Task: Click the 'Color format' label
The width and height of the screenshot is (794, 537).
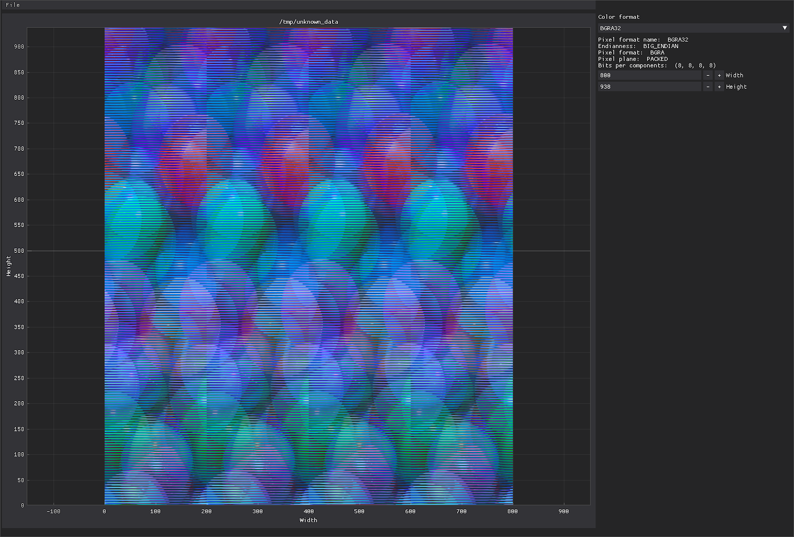Action: (x=619, y=17)
